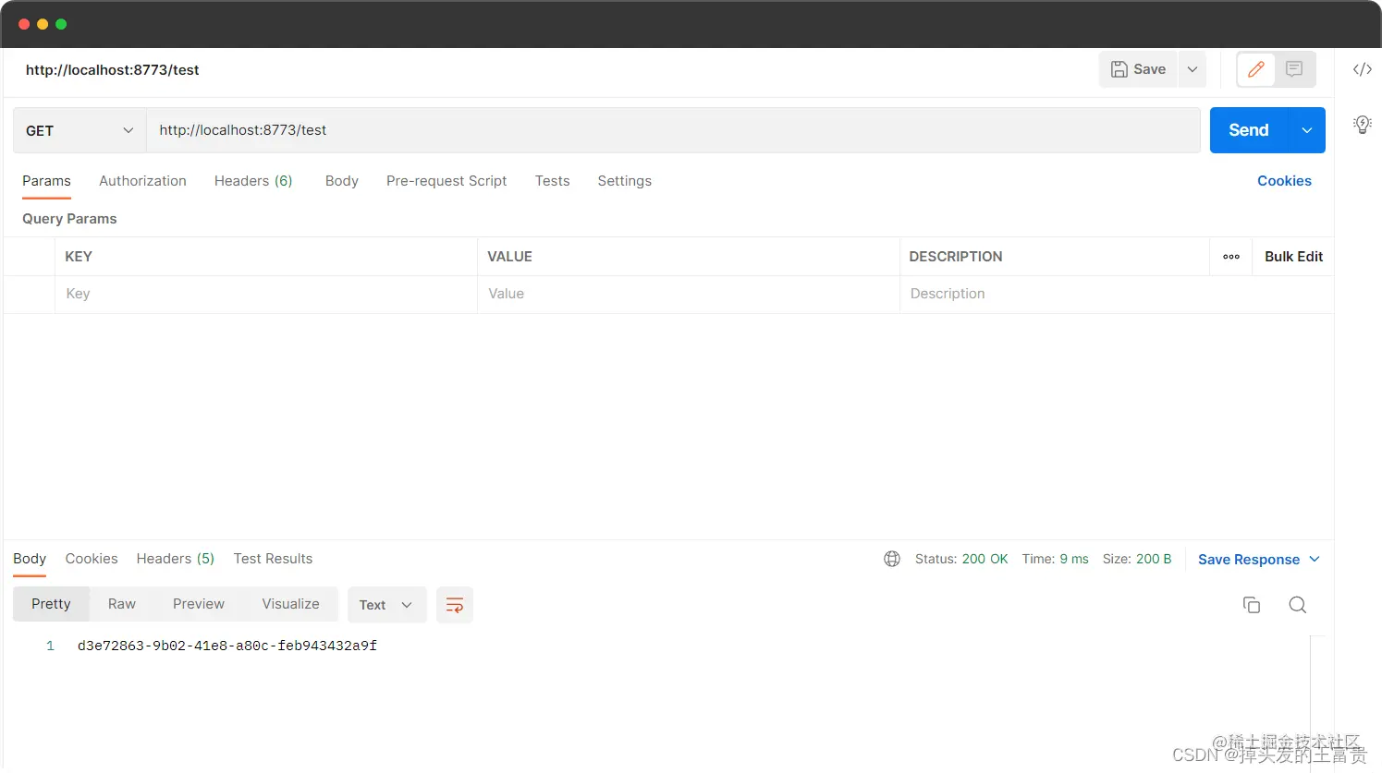Open the Tests tab
Viewport: 1382px width, 773px height.
click(552, 181)
